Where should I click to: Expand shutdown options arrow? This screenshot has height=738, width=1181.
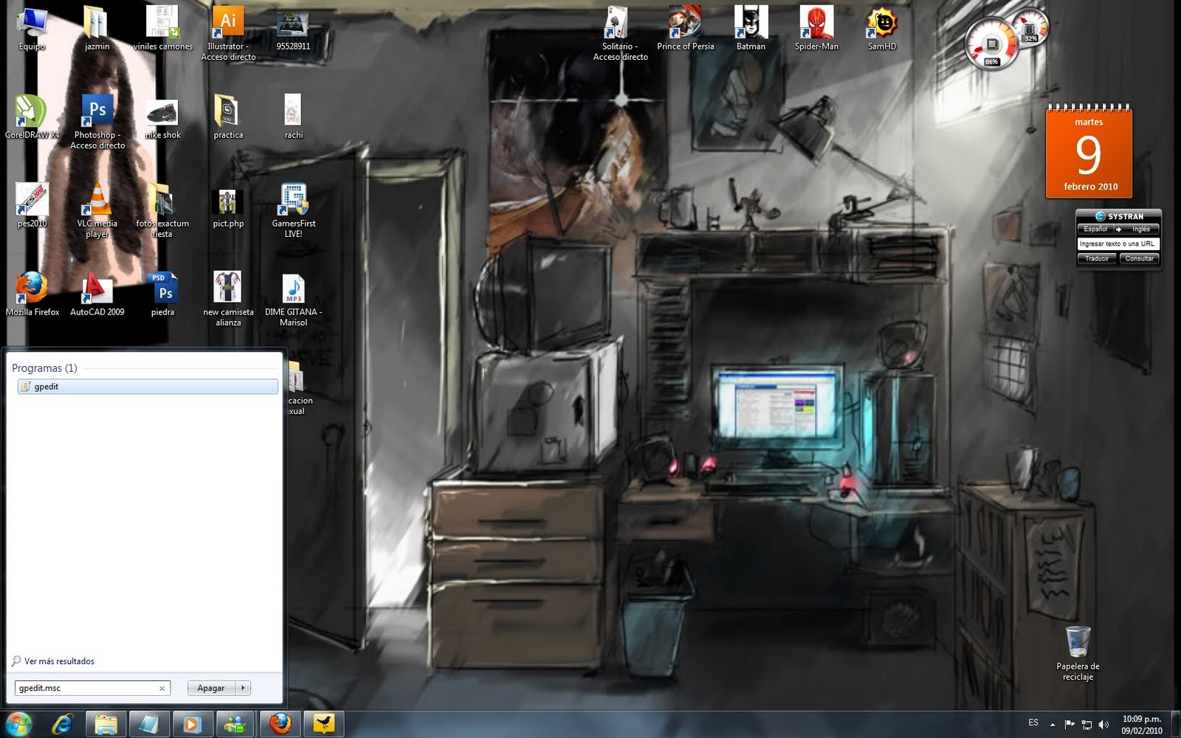click(x=243, y=688)
